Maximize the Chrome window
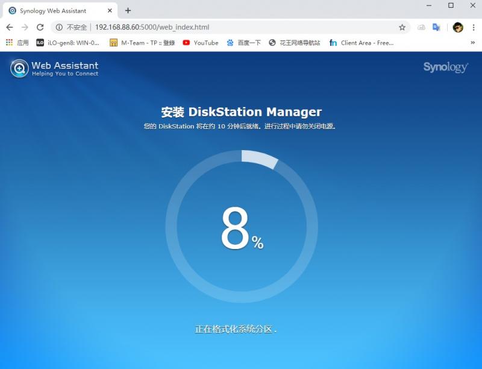 click(x=451, y=5)
